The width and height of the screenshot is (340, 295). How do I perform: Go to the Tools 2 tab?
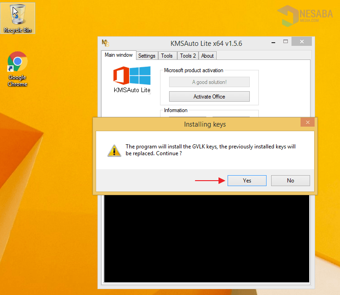[x=188, y=56]
